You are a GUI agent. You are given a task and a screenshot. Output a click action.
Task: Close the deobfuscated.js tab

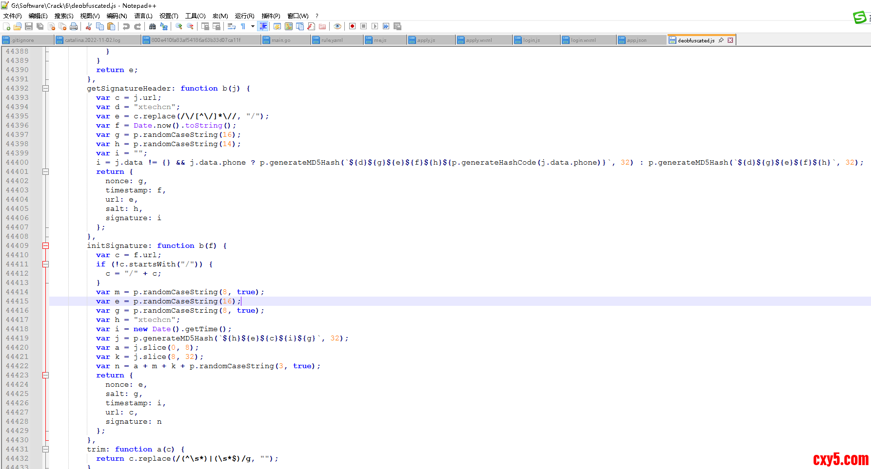coord(730,40)
